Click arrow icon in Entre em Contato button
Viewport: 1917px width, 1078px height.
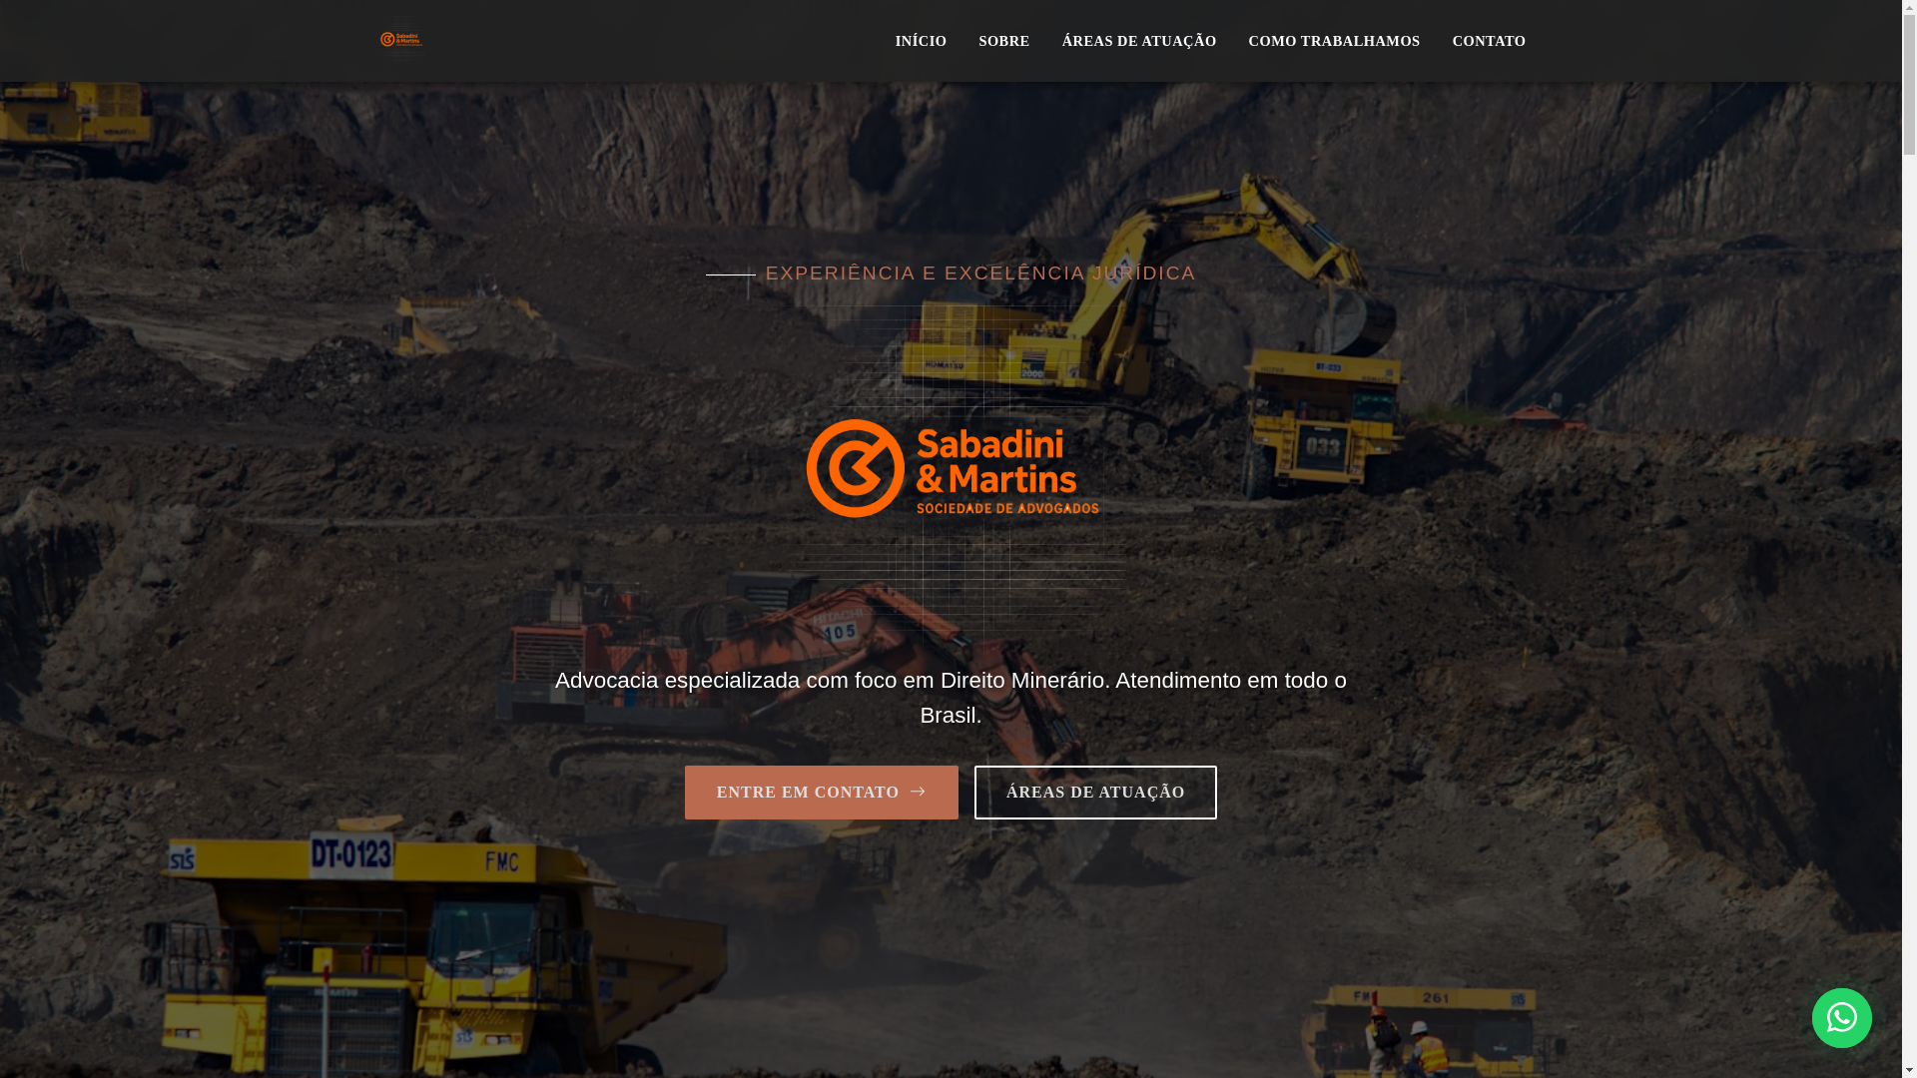[x=918, y=792]
